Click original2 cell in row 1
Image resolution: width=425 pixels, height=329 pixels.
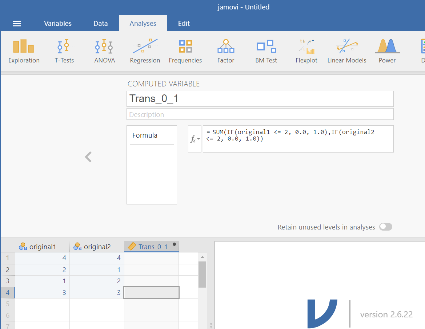pos(97,258)
